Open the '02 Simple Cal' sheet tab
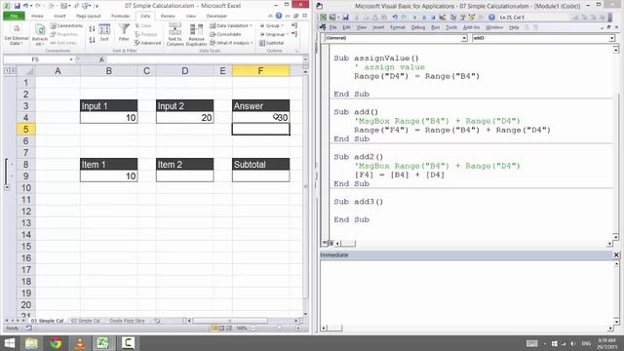This screenshot has width=624, height=351. (x=86, y=321)
